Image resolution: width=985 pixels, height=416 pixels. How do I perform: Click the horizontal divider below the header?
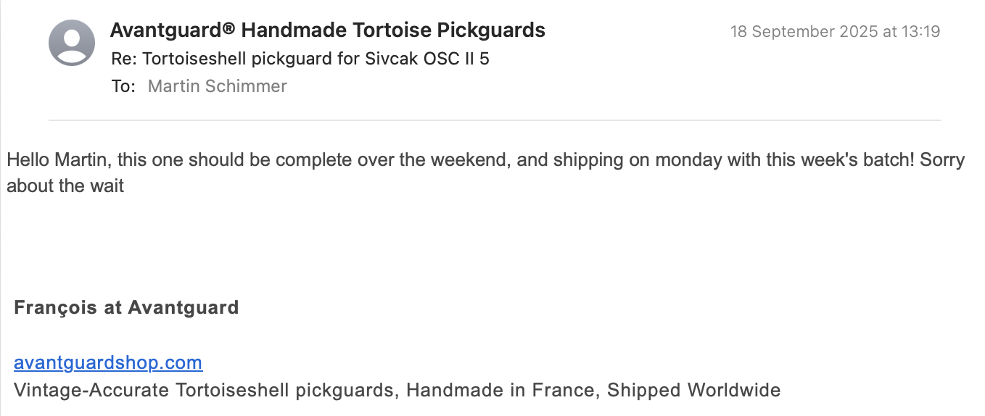[494, 120]
